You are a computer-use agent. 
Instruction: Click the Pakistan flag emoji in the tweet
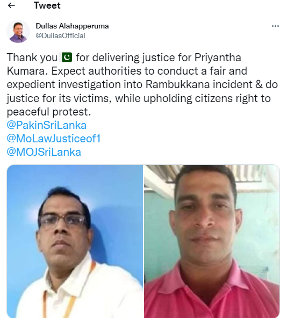tap(67, 57)
